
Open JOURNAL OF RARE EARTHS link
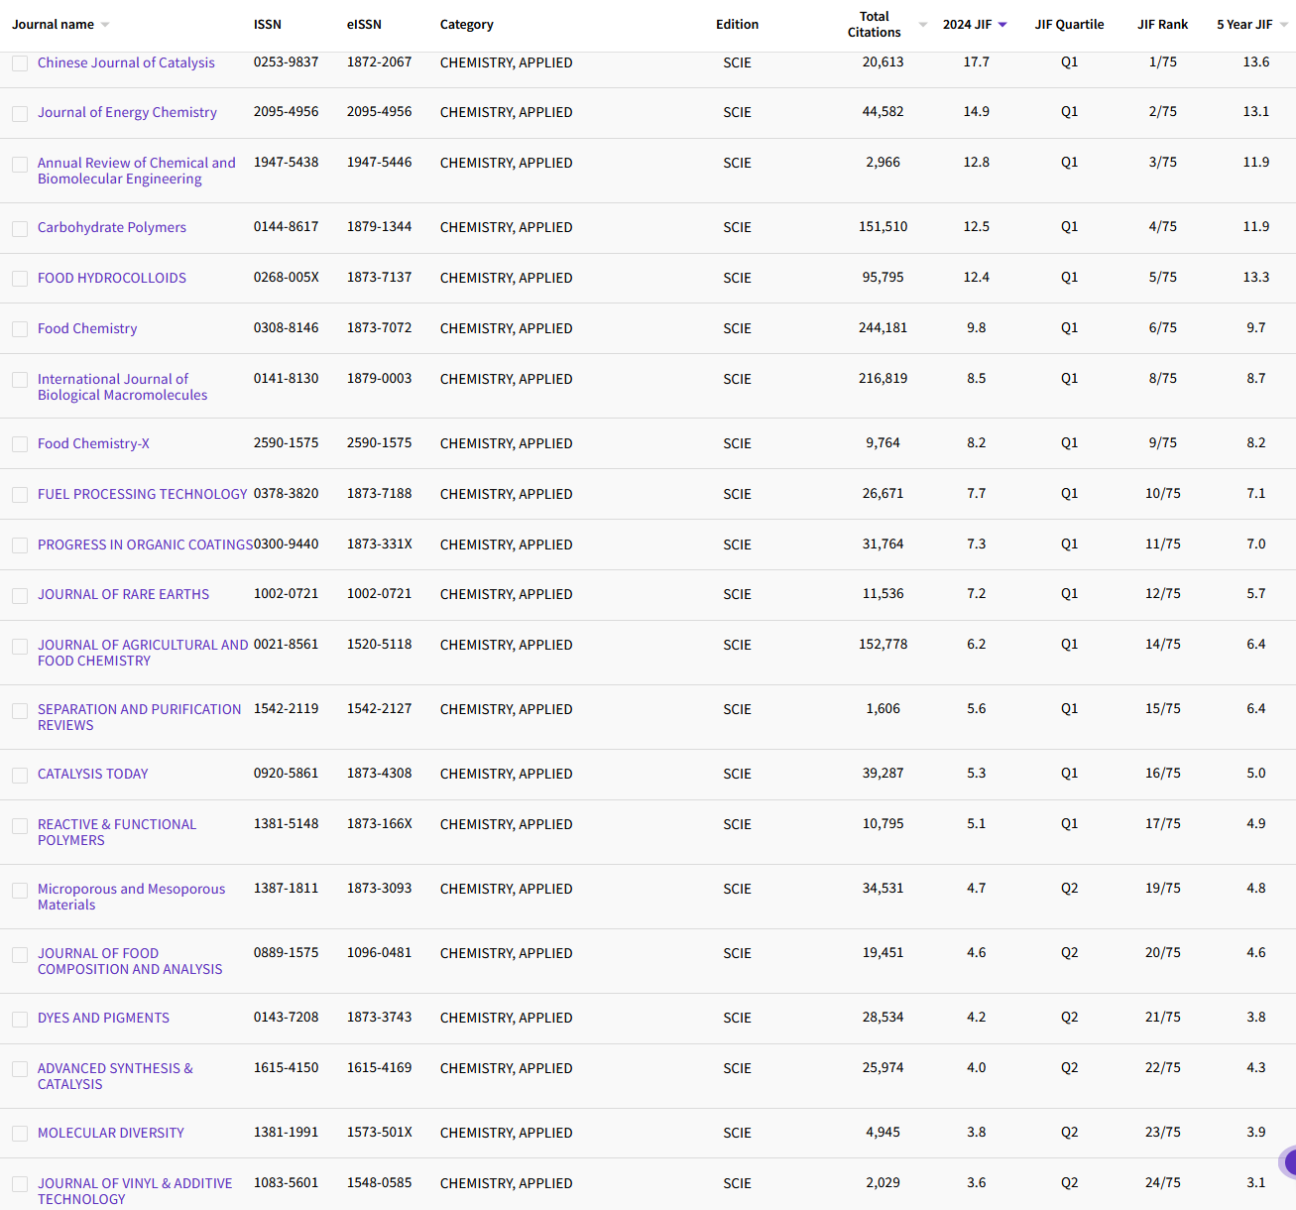coord(123,594)
